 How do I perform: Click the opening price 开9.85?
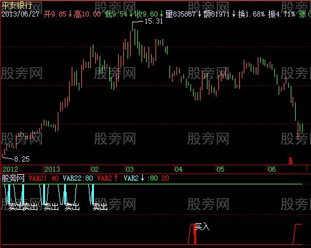[55, 14]
